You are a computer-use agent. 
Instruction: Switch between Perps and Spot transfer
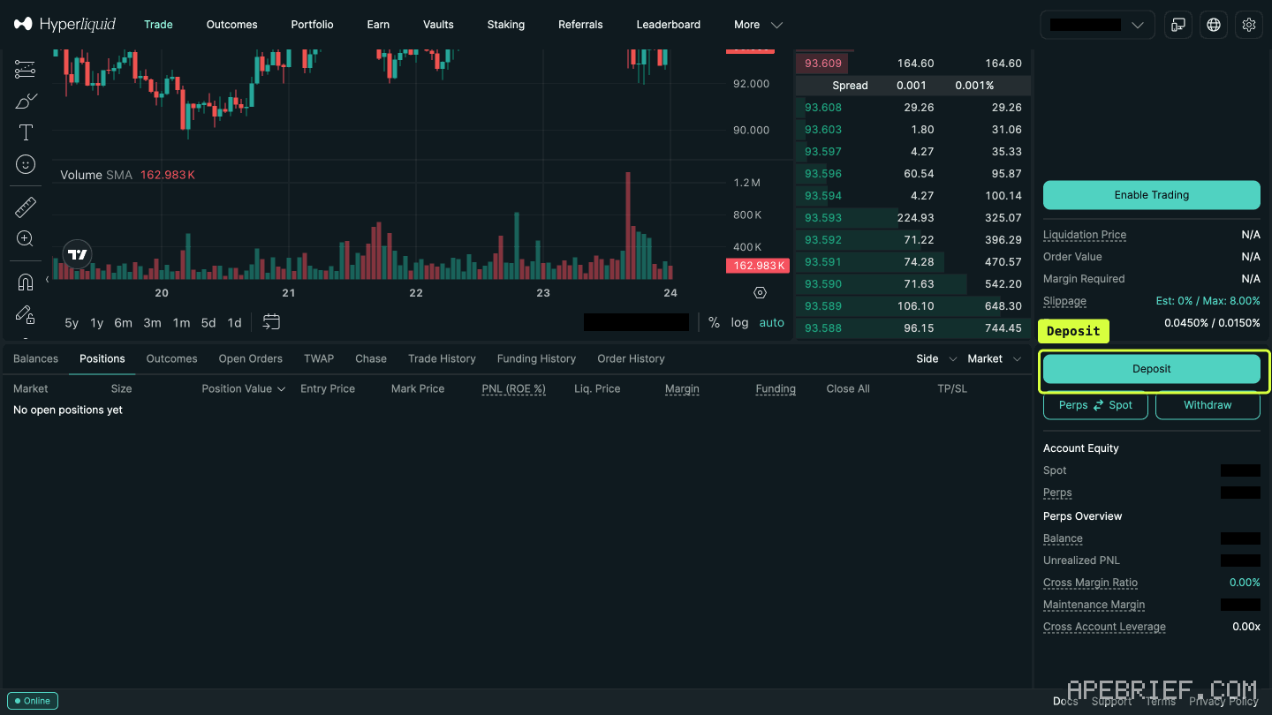coord(1095,405)
